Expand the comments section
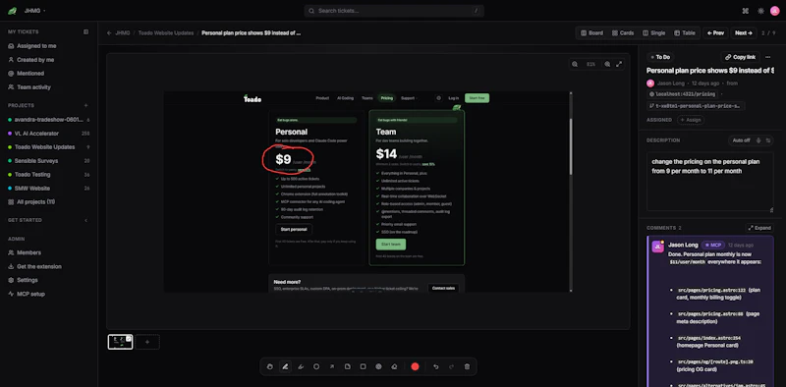786x387 pixels. [759, 228]
